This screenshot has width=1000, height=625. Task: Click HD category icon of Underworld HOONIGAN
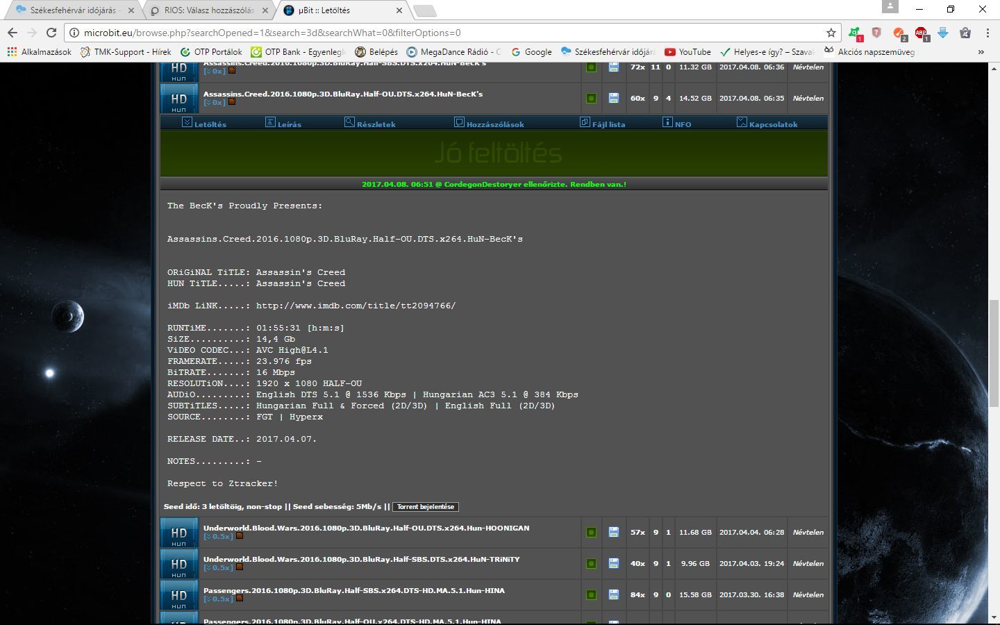179,533
